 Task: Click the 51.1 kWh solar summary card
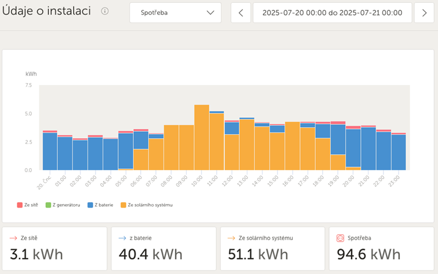click(272, 249)
